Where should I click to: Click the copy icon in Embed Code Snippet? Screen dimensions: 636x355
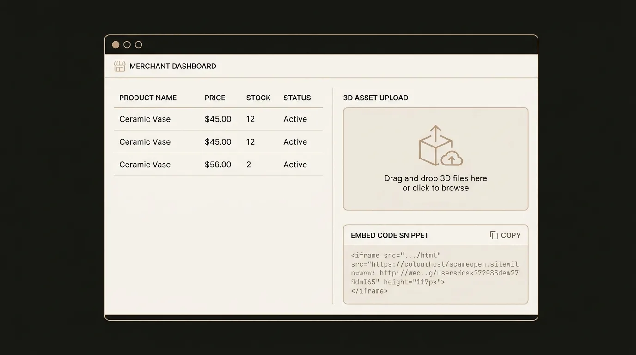click(x=494, y=235)
